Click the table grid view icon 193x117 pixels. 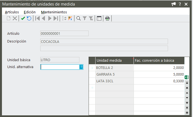click(99, 18)
